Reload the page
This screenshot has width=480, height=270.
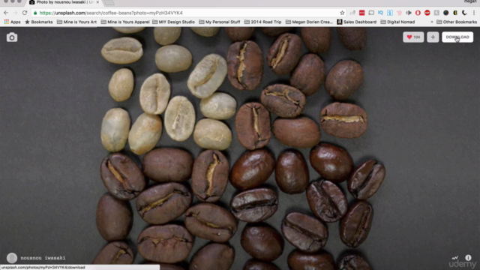[x=25, y=13]
